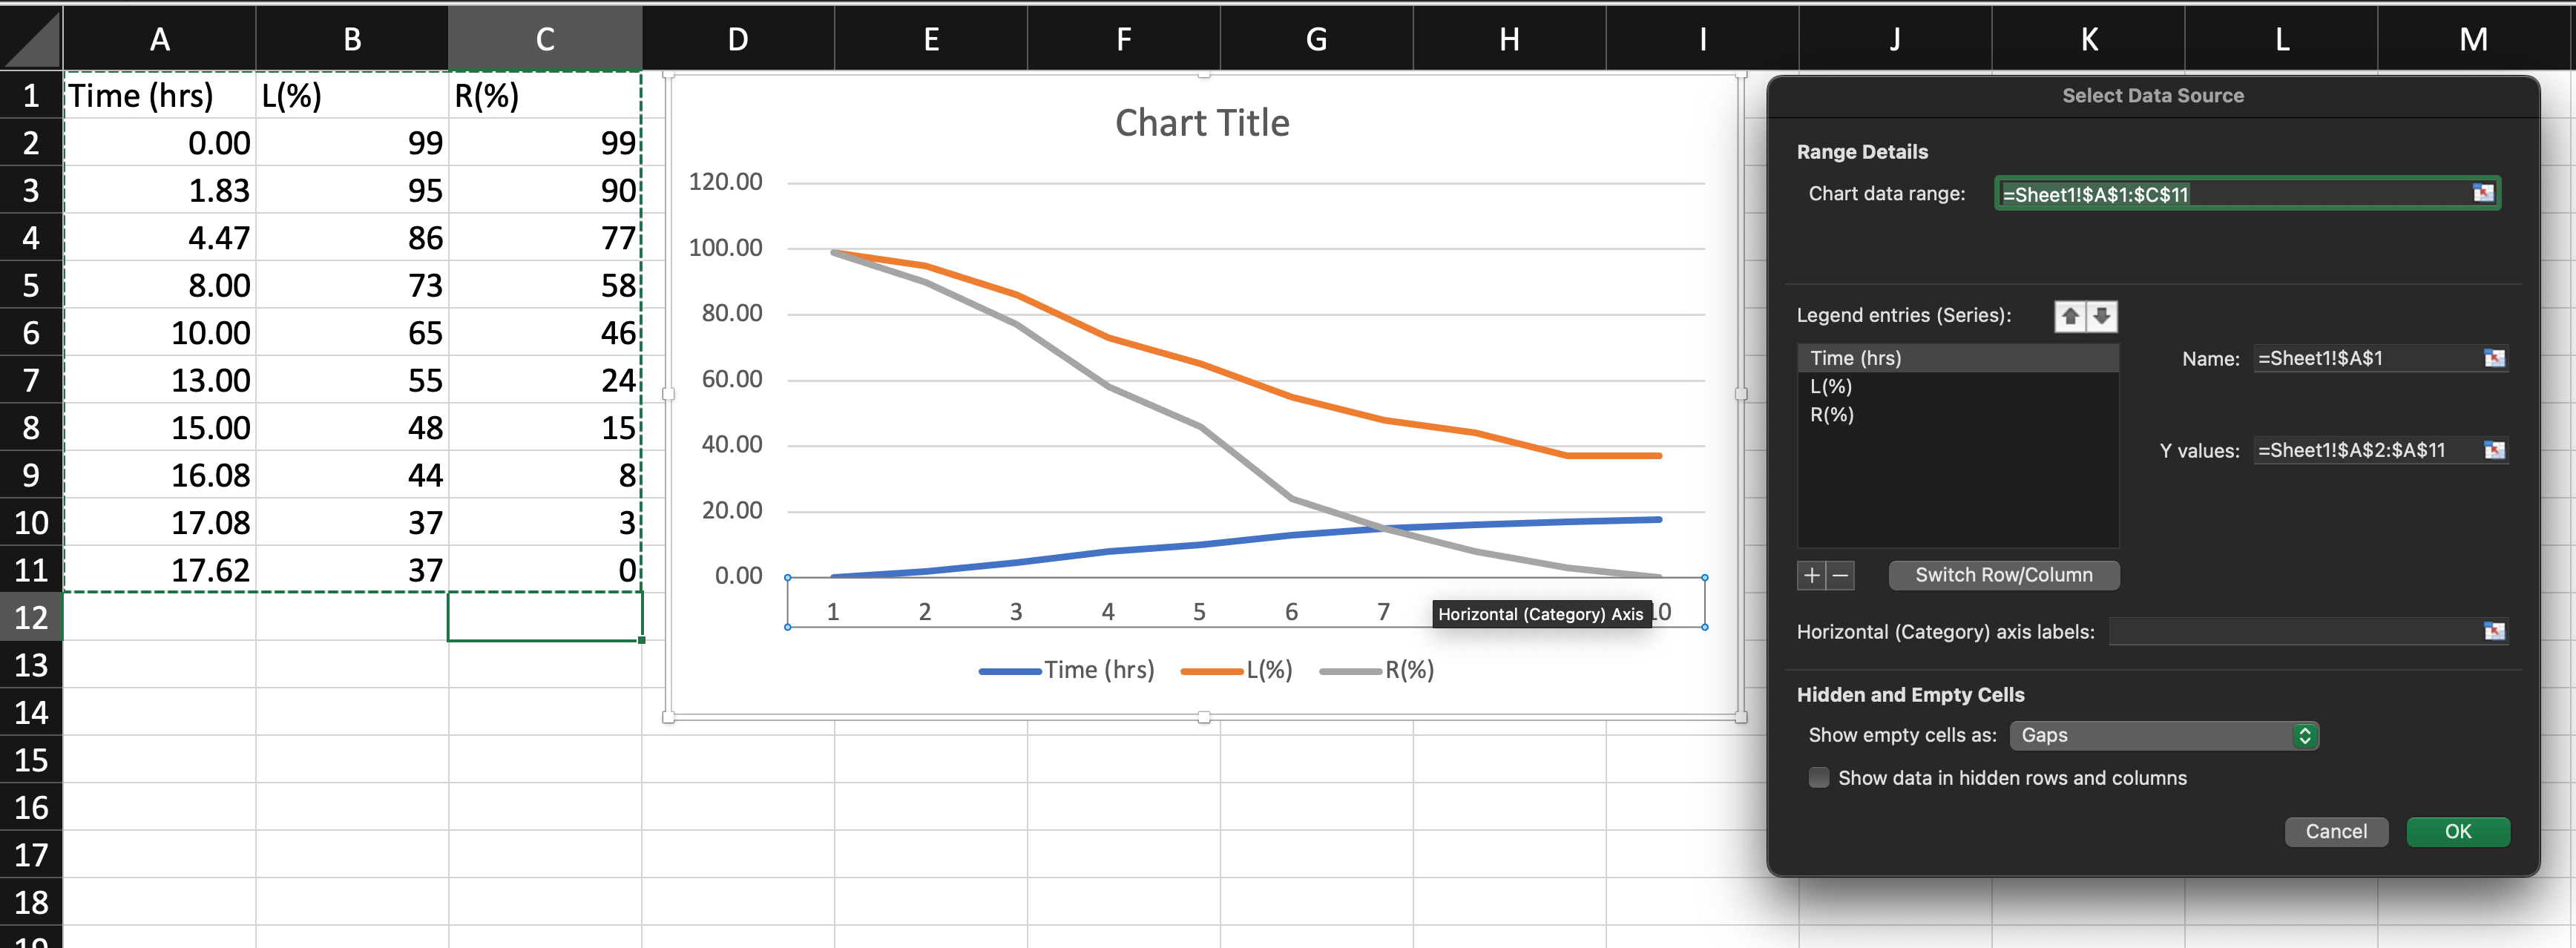
Task: Click the Chart data range field
Action: 2230,194
